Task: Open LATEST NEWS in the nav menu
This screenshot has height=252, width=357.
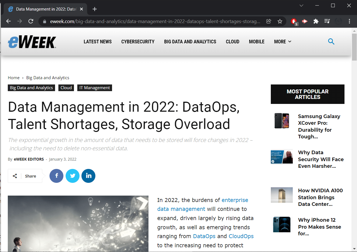Action: pos(98,42)
